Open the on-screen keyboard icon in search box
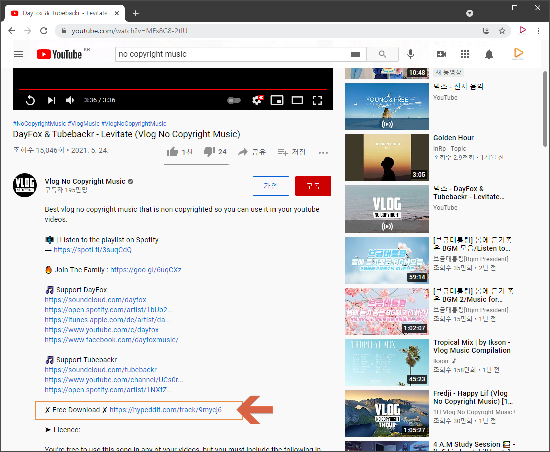This screenshot has height=452, width=550. tap(355, 54)
